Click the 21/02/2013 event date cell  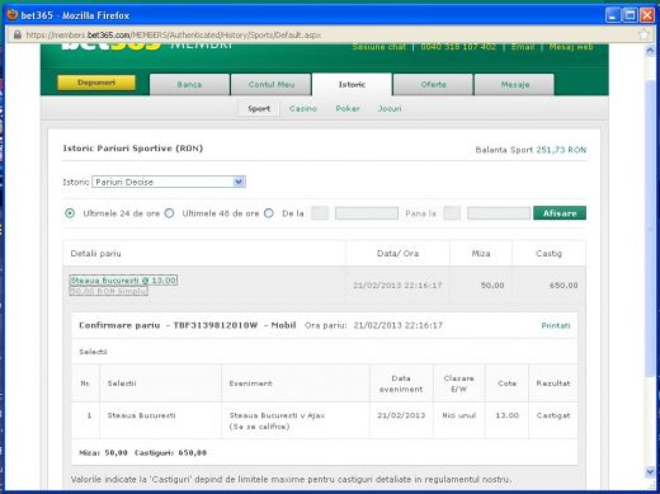[401, 416]
